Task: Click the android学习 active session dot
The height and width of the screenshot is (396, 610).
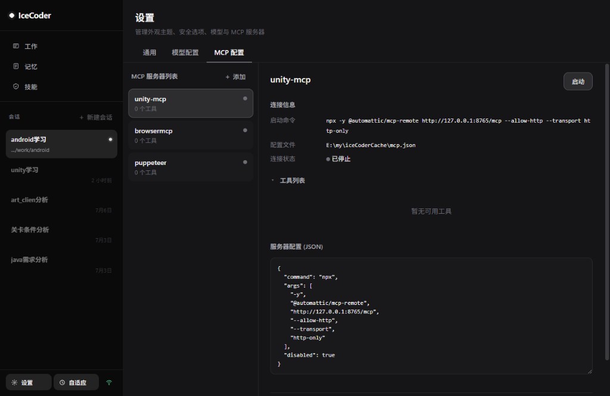Action: pos(110,139)
